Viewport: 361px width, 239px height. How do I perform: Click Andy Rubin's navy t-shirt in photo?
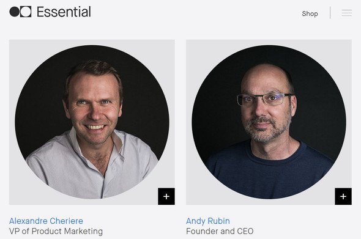pos(269,175)
